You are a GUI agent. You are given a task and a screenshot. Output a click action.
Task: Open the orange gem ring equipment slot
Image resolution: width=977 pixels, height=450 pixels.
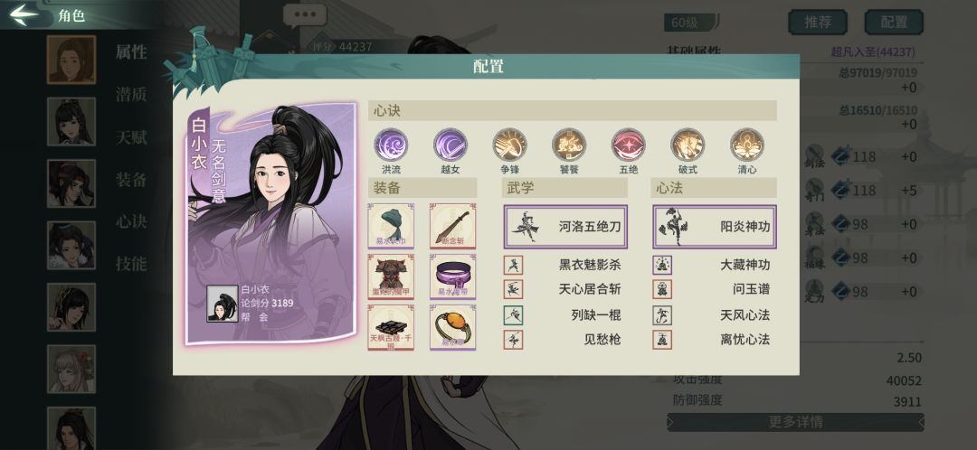453,327
